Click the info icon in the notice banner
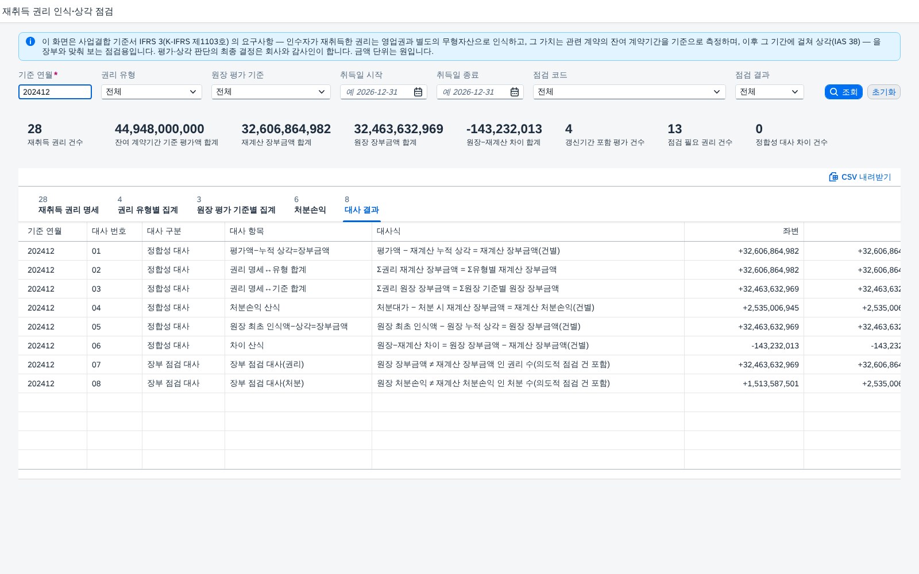This screenshot has width=919, height=574. coord(30,41)
